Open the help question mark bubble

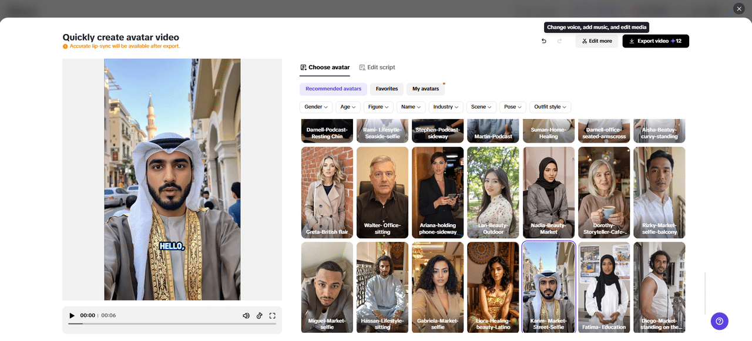(x=720, y=321)
